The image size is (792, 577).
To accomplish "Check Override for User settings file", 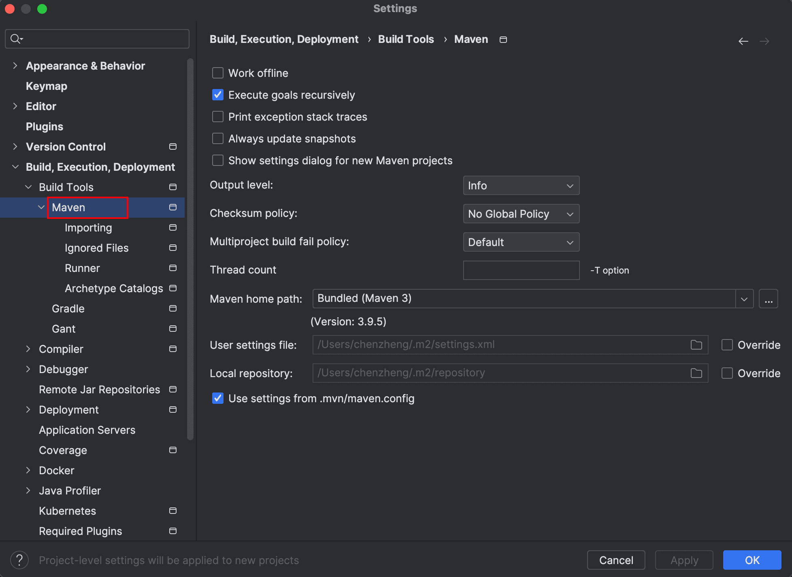I will [727, 345].
